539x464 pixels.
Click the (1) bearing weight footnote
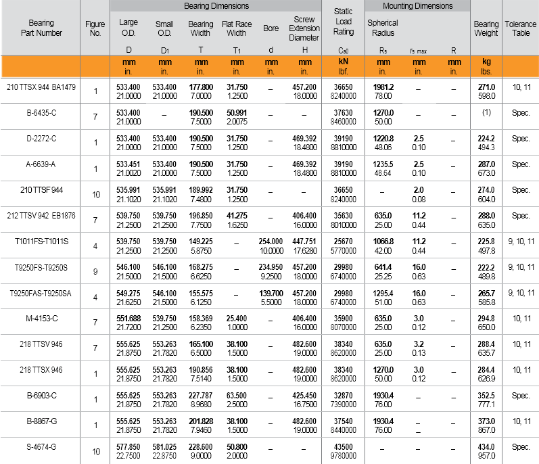(486, 113)
